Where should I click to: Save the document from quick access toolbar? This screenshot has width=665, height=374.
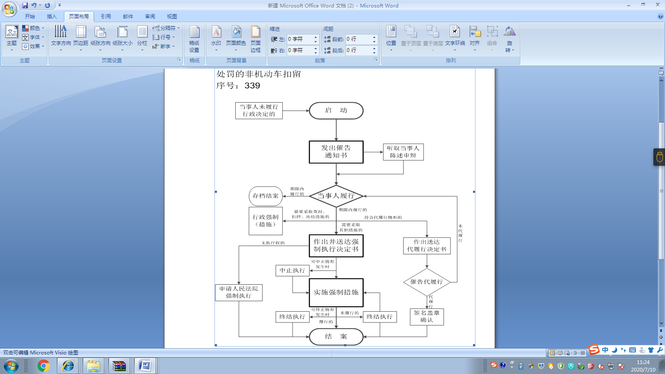[x=25, y=5]
